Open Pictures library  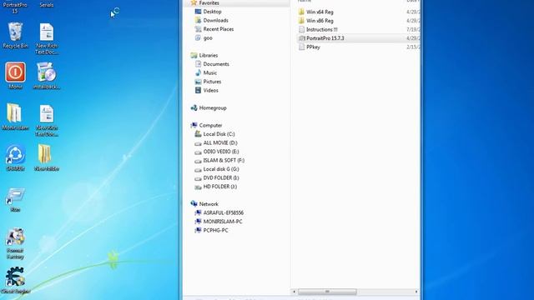208,82
